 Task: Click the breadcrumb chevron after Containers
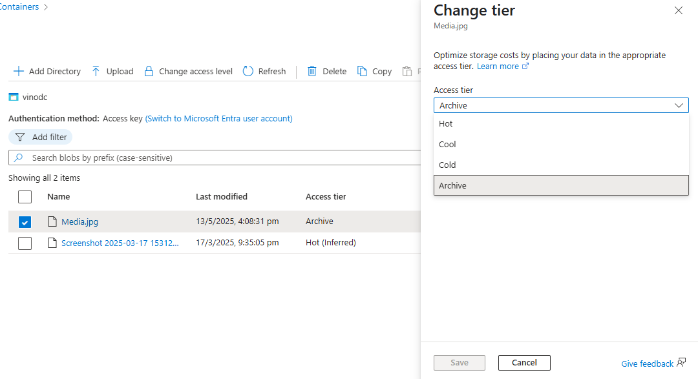point(45,7)
